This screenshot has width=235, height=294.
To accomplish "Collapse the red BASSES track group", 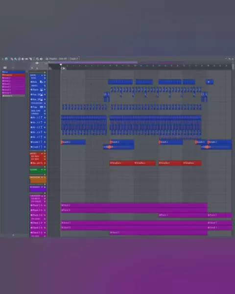I will tap(42, 153).
